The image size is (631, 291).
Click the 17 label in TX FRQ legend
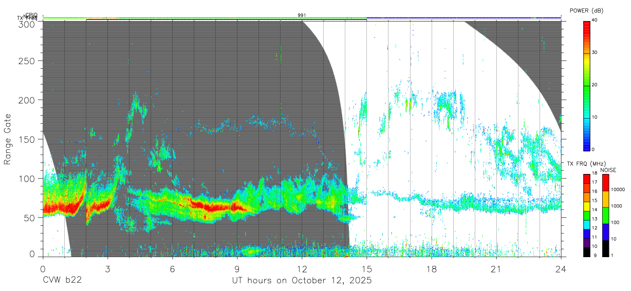click(x=595, y=182)
